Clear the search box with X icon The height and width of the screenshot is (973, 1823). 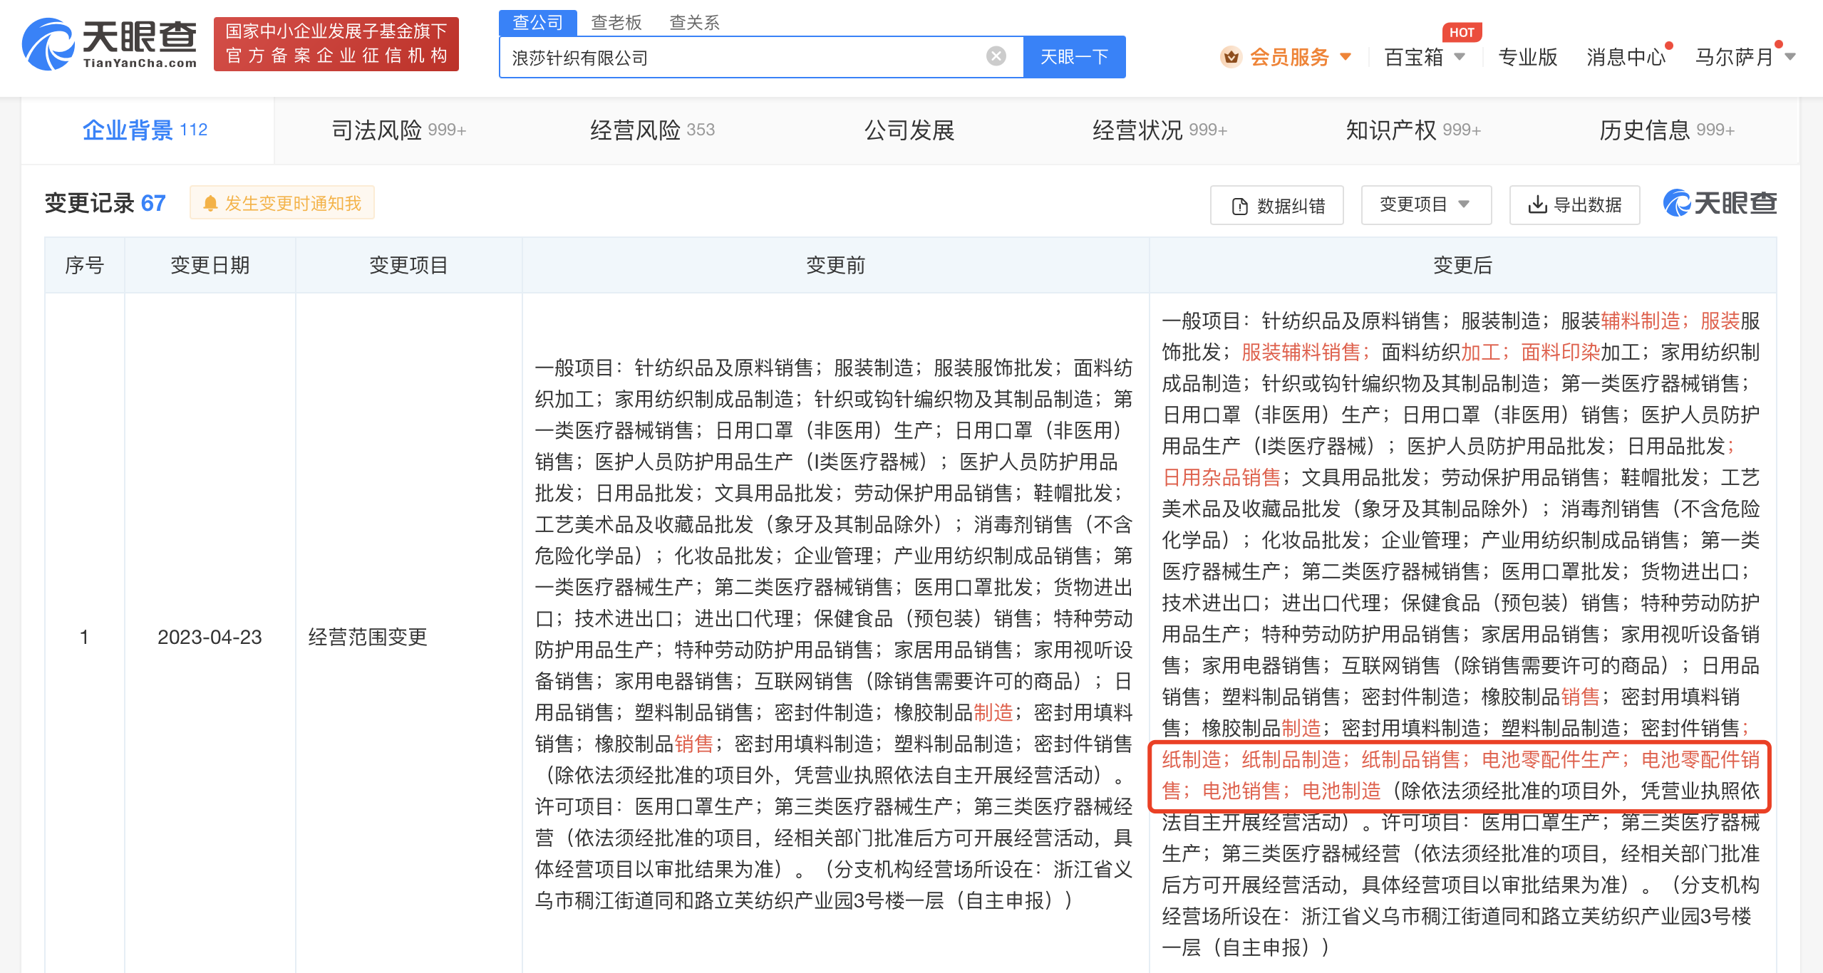coord(996,56)
